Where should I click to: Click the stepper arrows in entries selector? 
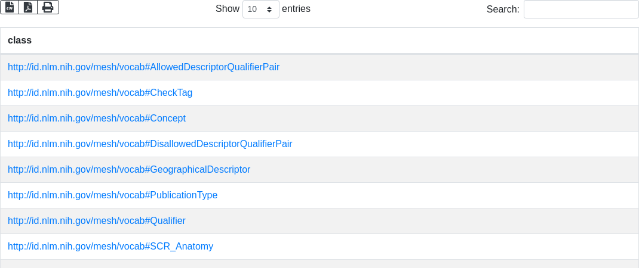point(269,10)
